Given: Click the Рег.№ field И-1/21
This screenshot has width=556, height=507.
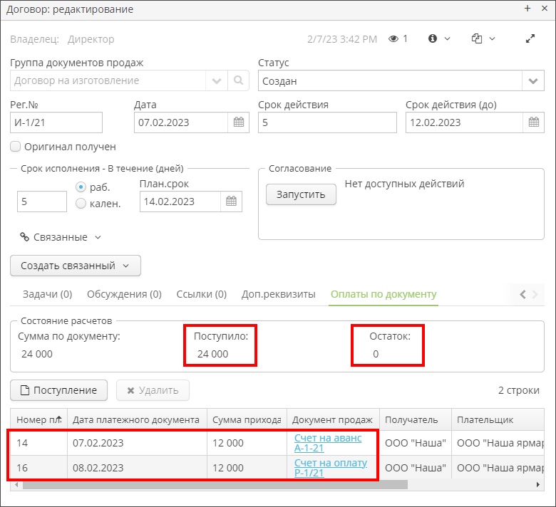Looking at the screenshot, I should pyautogui.click(x=56, y=122).
